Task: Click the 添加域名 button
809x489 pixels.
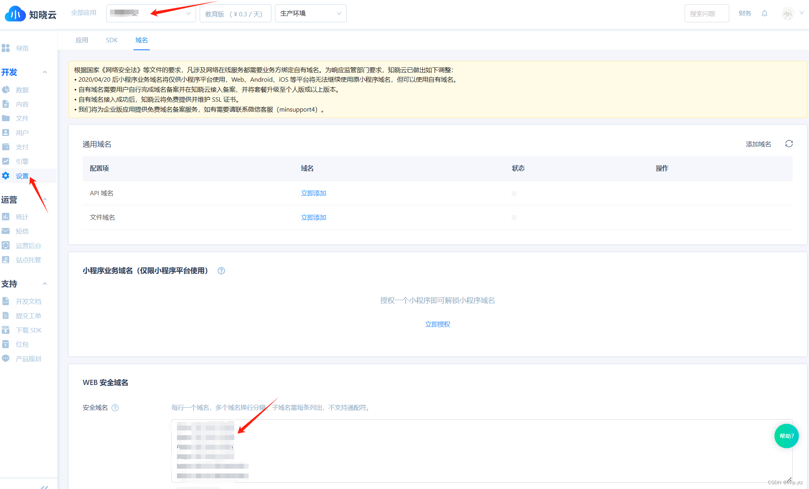Action: tap(758, 144)
